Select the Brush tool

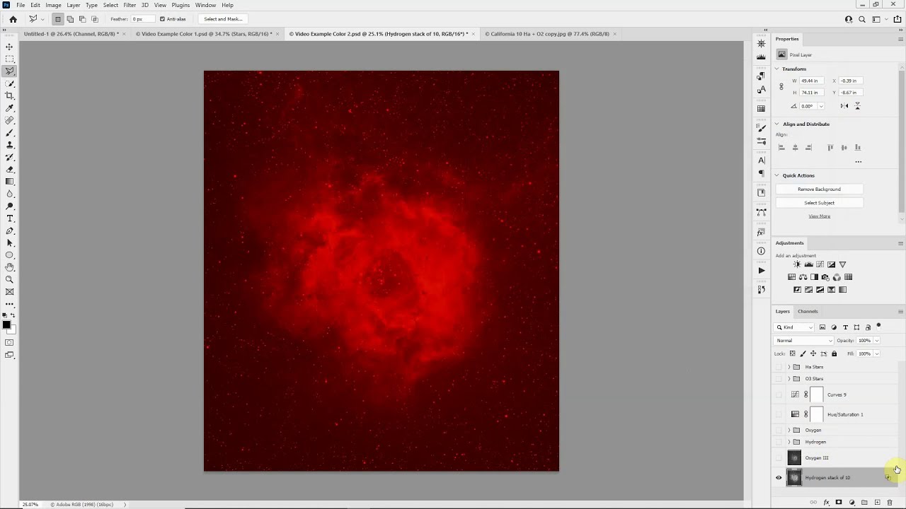click(10, 132)
